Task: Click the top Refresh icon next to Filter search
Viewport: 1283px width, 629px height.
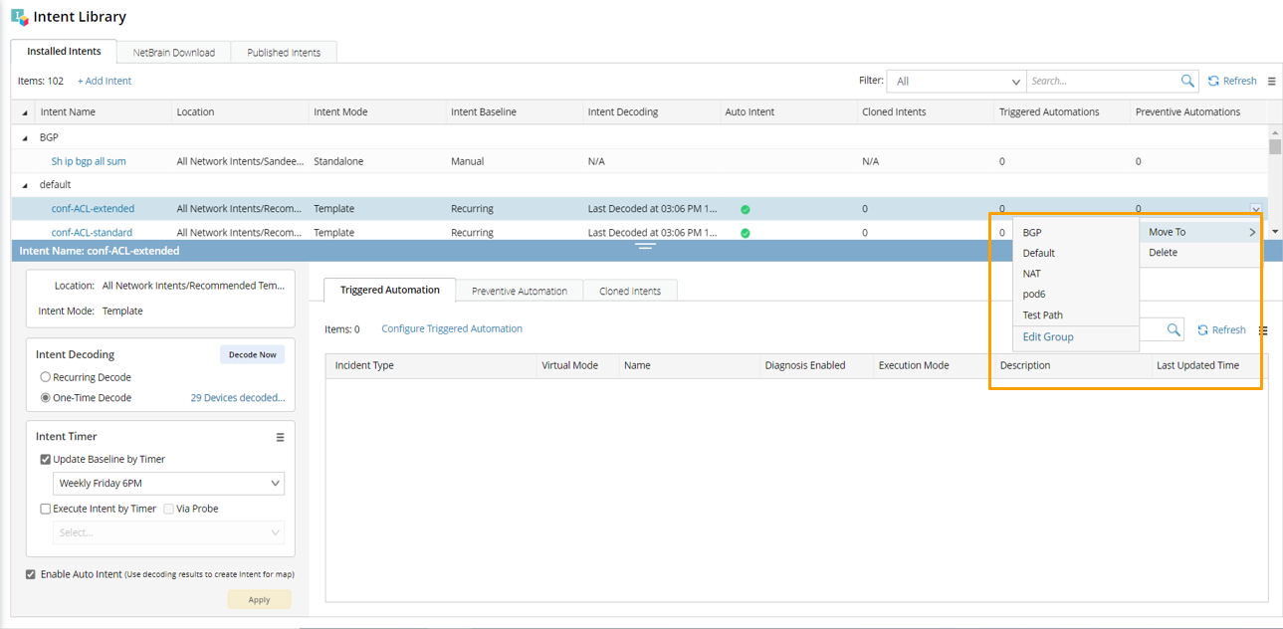Action: (x=1214, y=81)
